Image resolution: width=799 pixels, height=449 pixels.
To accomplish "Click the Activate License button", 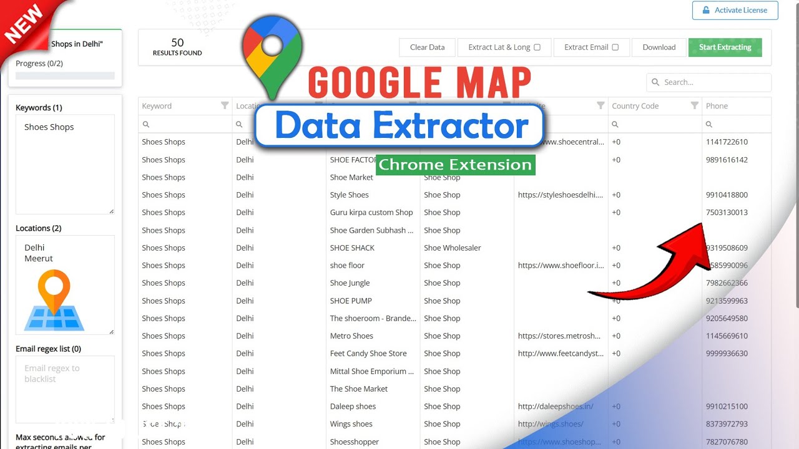I will 735,10.
